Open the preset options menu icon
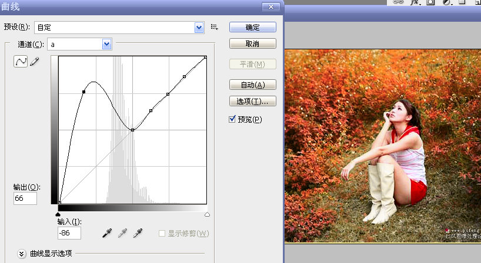The height and width of the screenshot is (263, 481). 215,27
